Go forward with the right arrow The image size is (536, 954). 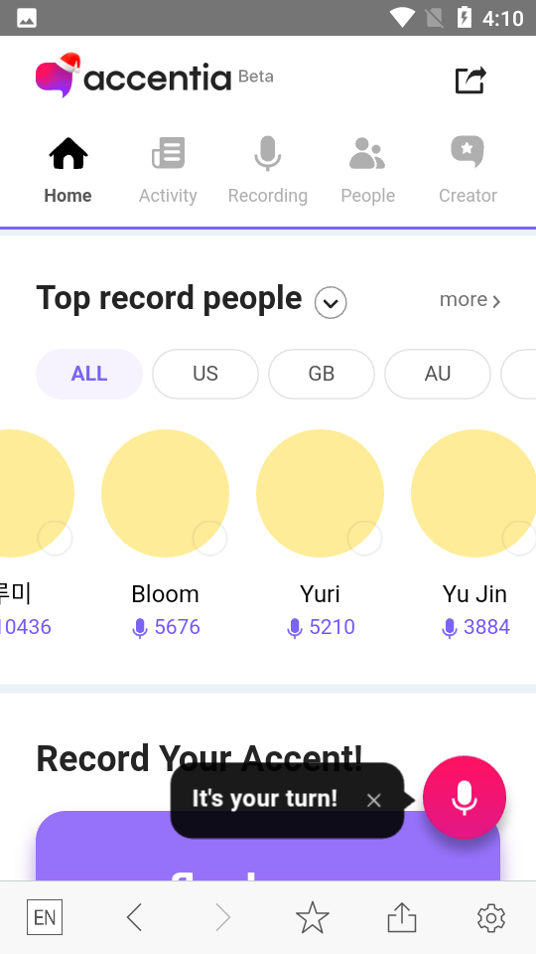[x=223, y=917]
